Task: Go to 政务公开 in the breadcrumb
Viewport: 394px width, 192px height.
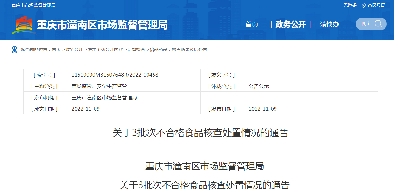Action: pyautogui.click(x=74, y=49)
